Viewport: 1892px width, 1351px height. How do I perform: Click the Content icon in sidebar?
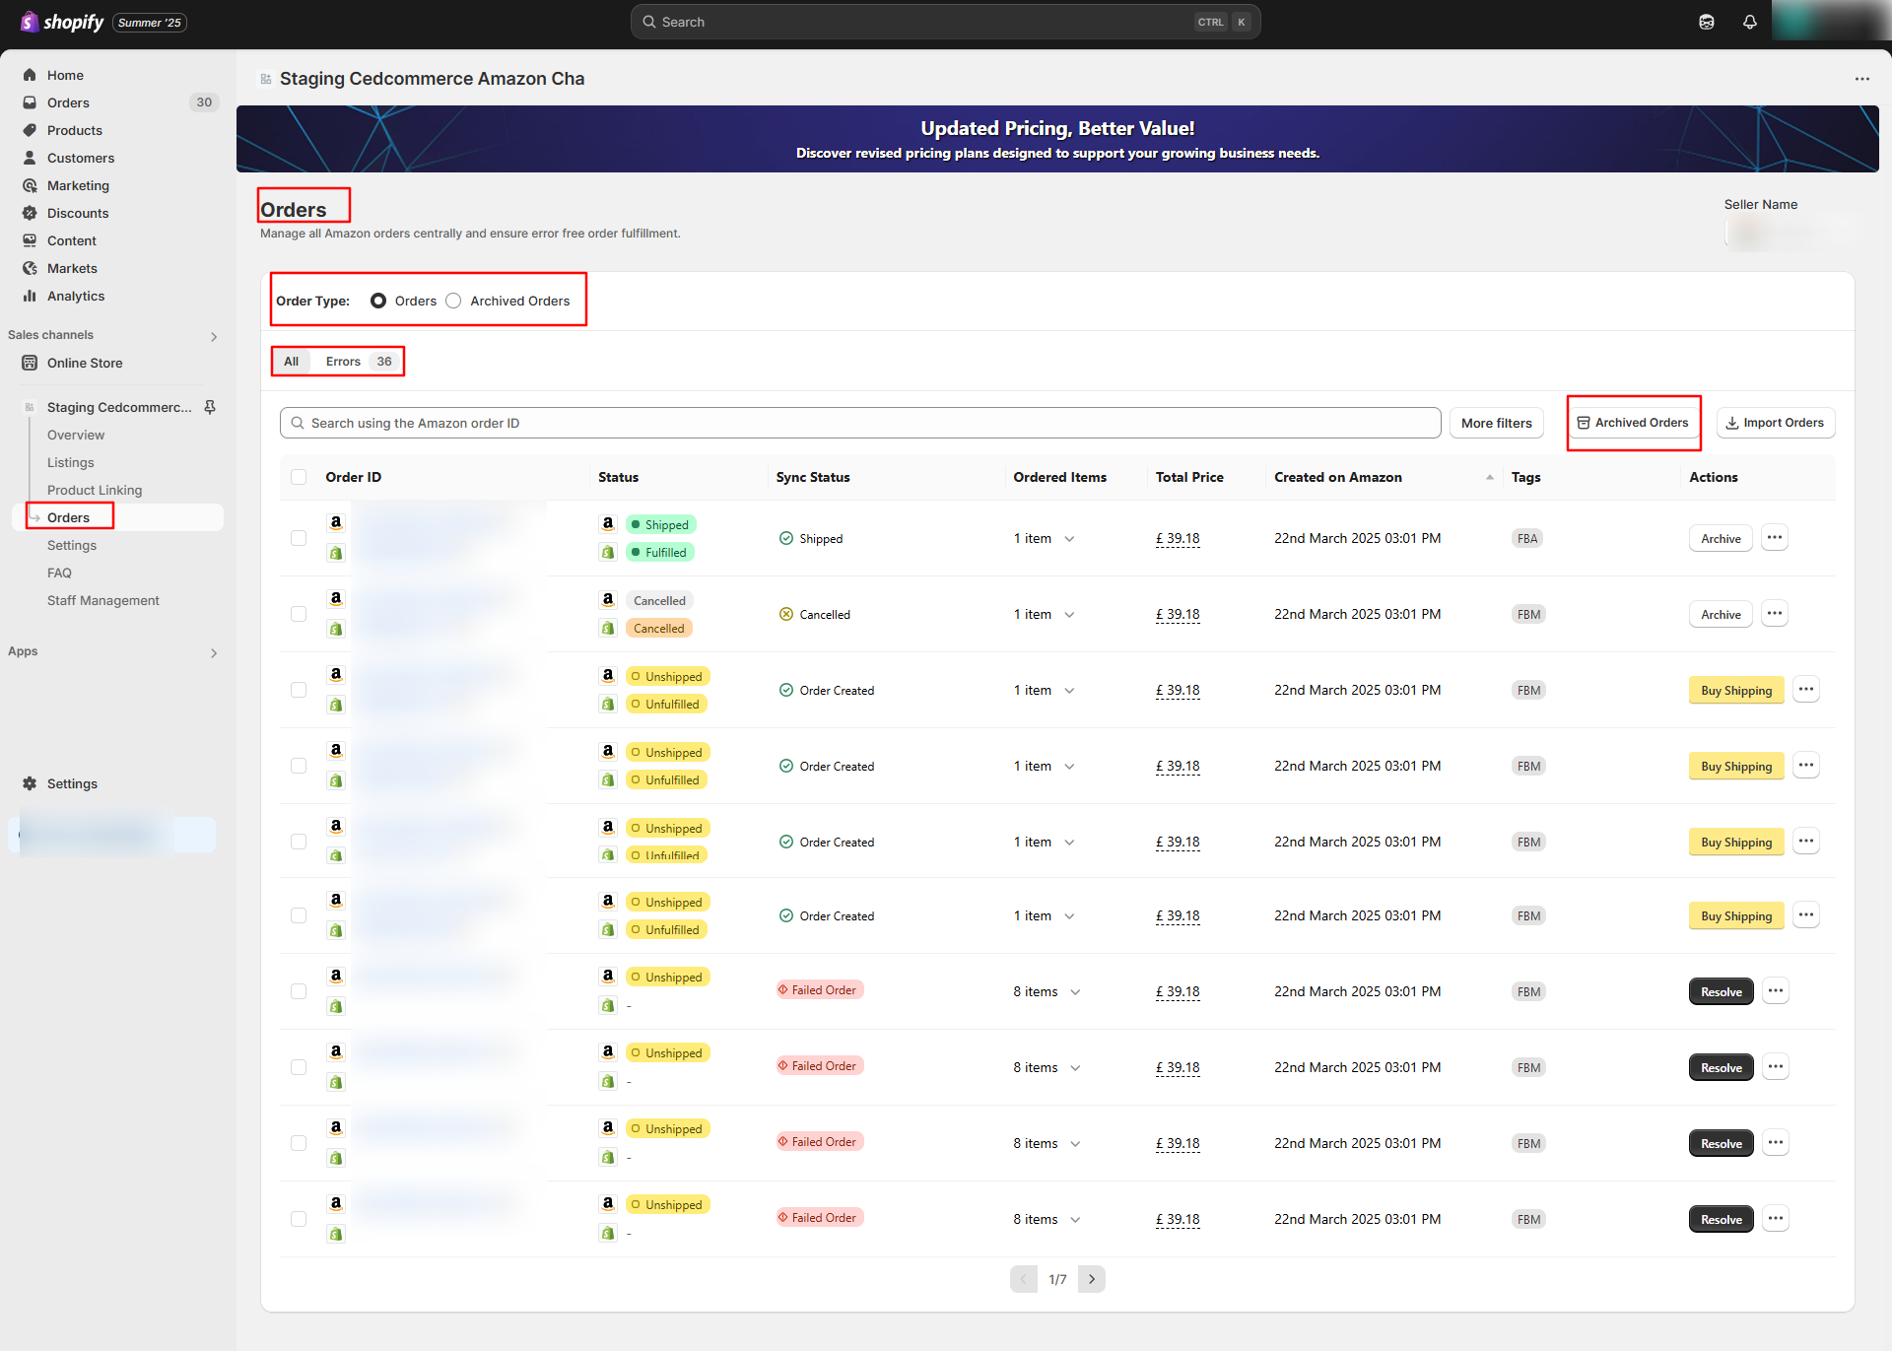point(30,240)
